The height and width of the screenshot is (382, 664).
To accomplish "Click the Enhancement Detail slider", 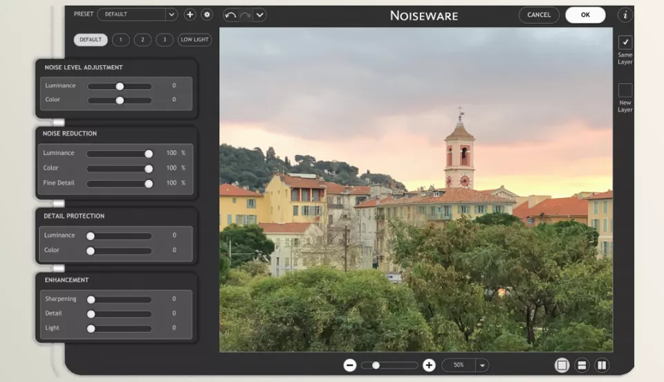I will tap(119, 314).
